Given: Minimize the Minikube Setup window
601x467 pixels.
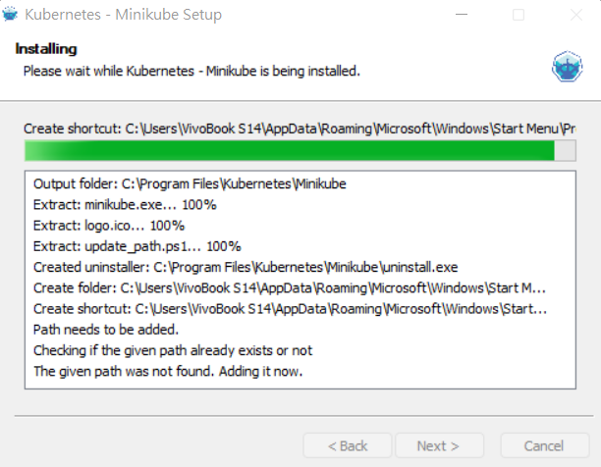Looking at the screenshot, I should coord(465,15).
